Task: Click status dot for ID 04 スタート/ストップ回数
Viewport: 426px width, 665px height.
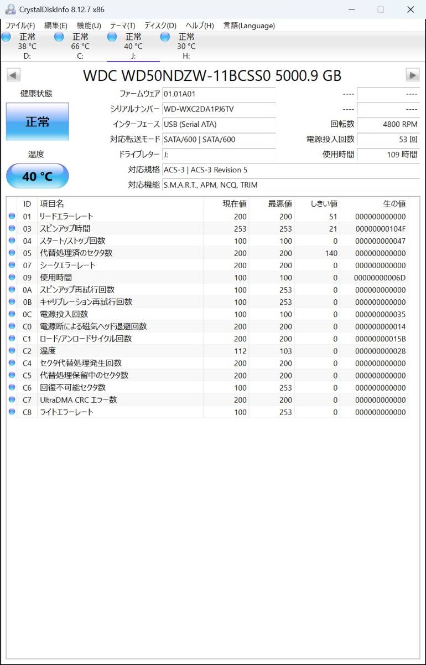Action: click(x=12, y=241)
